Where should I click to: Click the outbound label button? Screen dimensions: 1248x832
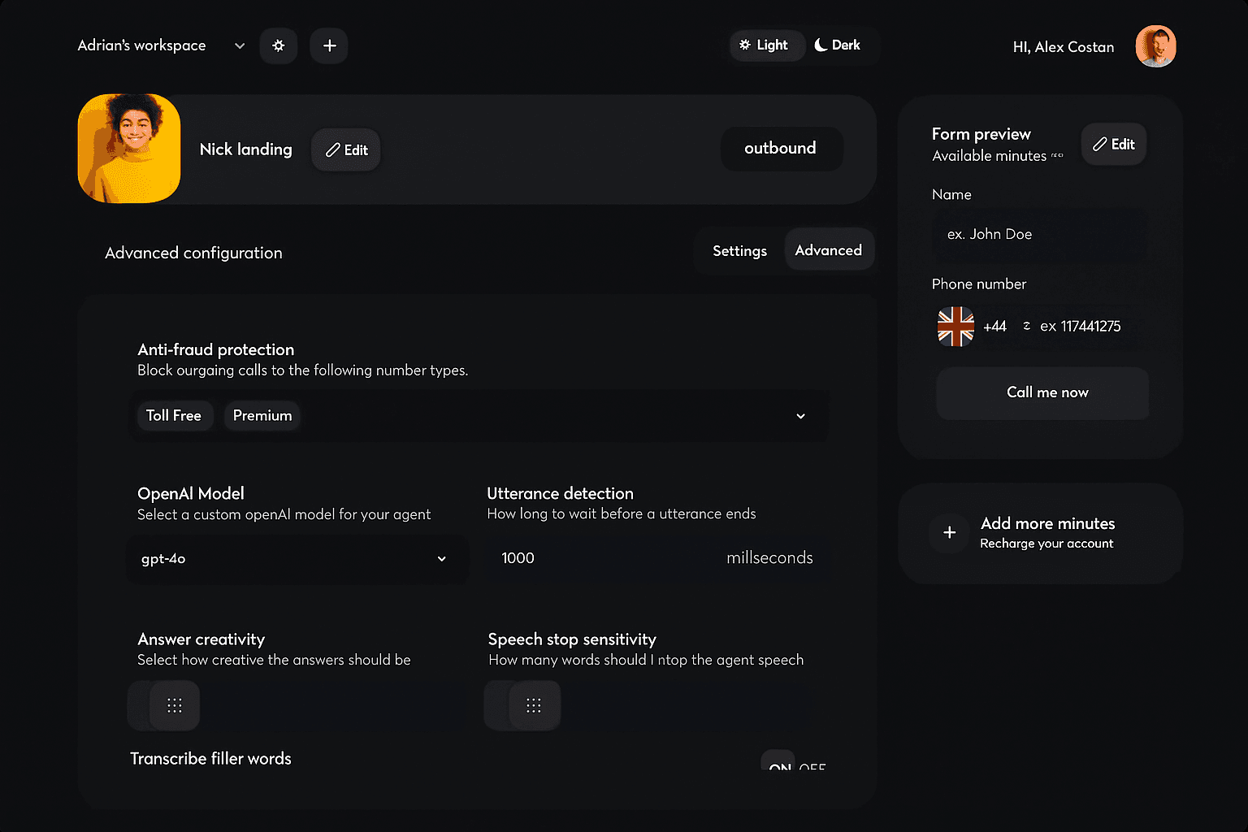tap(780, 149)
